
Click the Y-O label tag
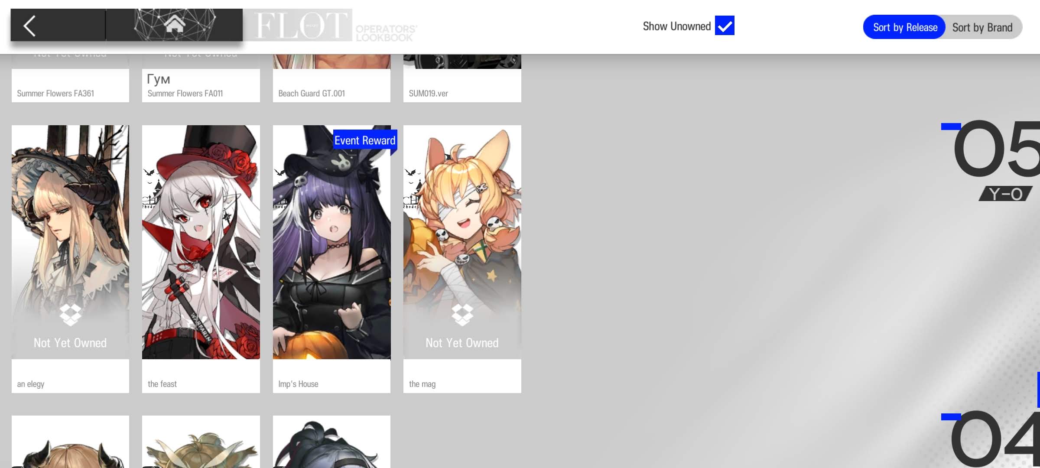[x=1005, y=194]
